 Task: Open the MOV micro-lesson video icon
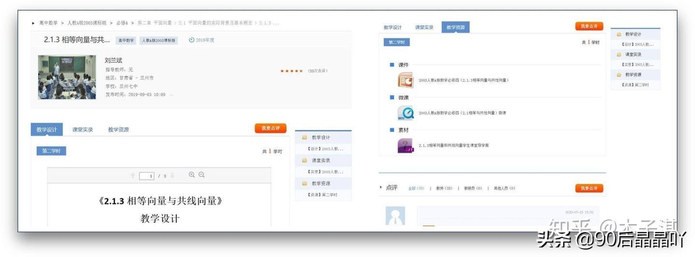pyautogui.click(x=405, y=113)
